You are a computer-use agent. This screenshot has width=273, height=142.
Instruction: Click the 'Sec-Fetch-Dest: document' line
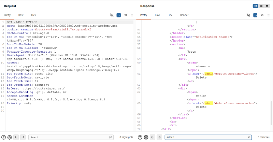(x=28, y=85)
